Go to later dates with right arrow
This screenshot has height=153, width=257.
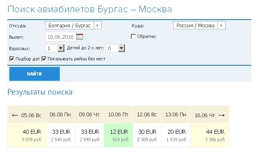pos(222,115)
